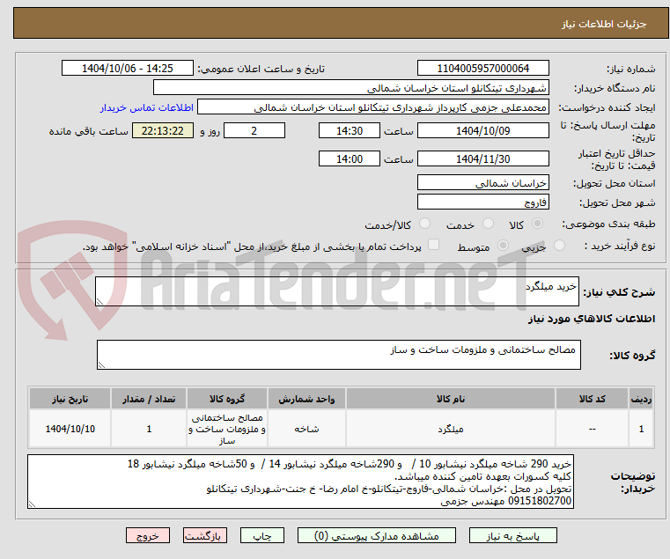This screenshot has width=670, height=559.
Task: Click the نام کالا column header
Action: (451, 399)
